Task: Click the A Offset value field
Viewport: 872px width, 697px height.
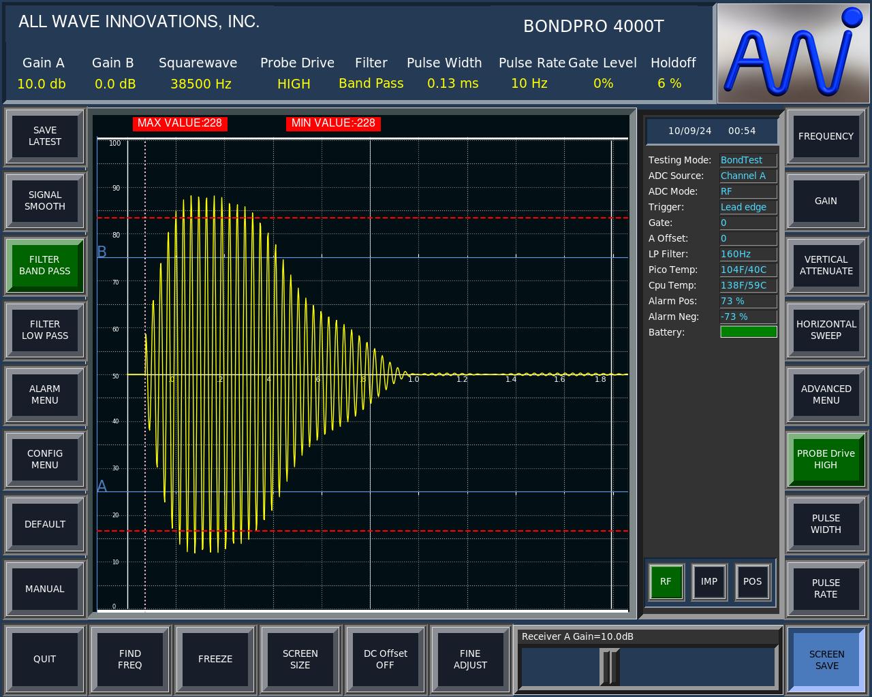Action: point(748,238)
